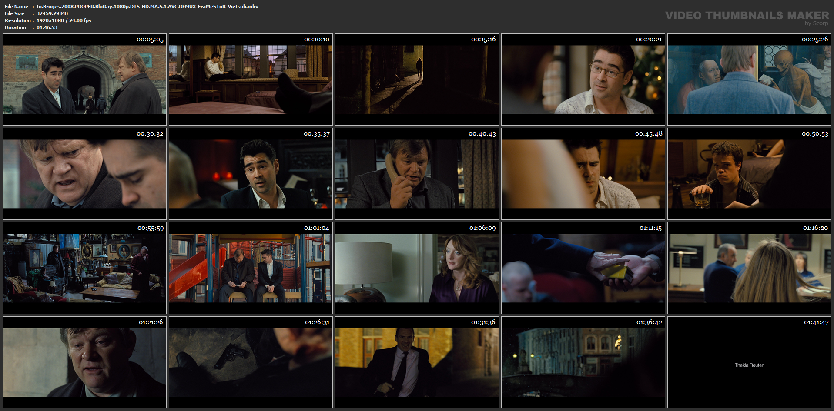Click the 01:21:26 timestamp label

click(151, 322)
